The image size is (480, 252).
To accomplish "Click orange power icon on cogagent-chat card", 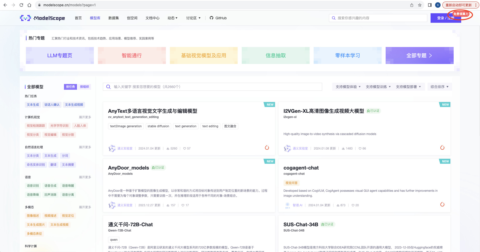I will (x=442, y=204).
